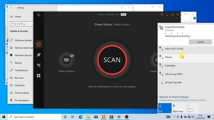This screenshot has height=120, width=214.
Task: Open Recovery in Settings sidebar
Action: click(17, 78)
